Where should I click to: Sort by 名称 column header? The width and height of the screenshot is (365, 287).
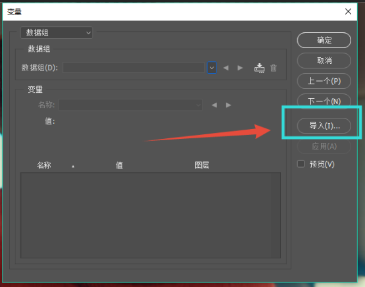point(44,165)
